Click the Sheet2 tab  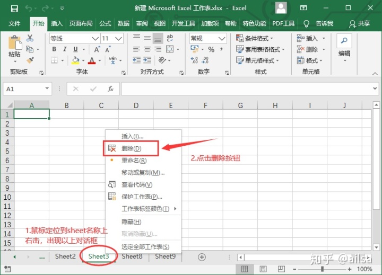pyautogui.click(x=65, y=256)
